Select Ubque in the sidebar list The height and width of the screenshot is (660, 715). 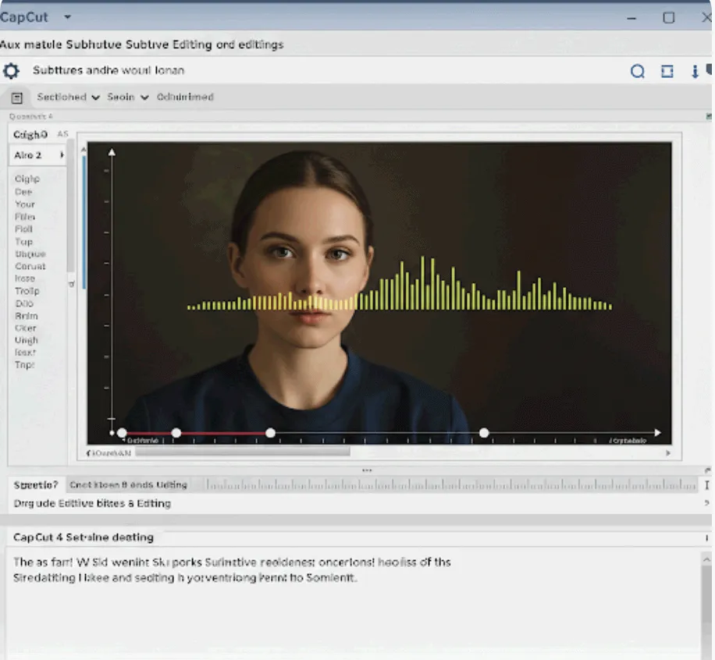click(30, 254)
